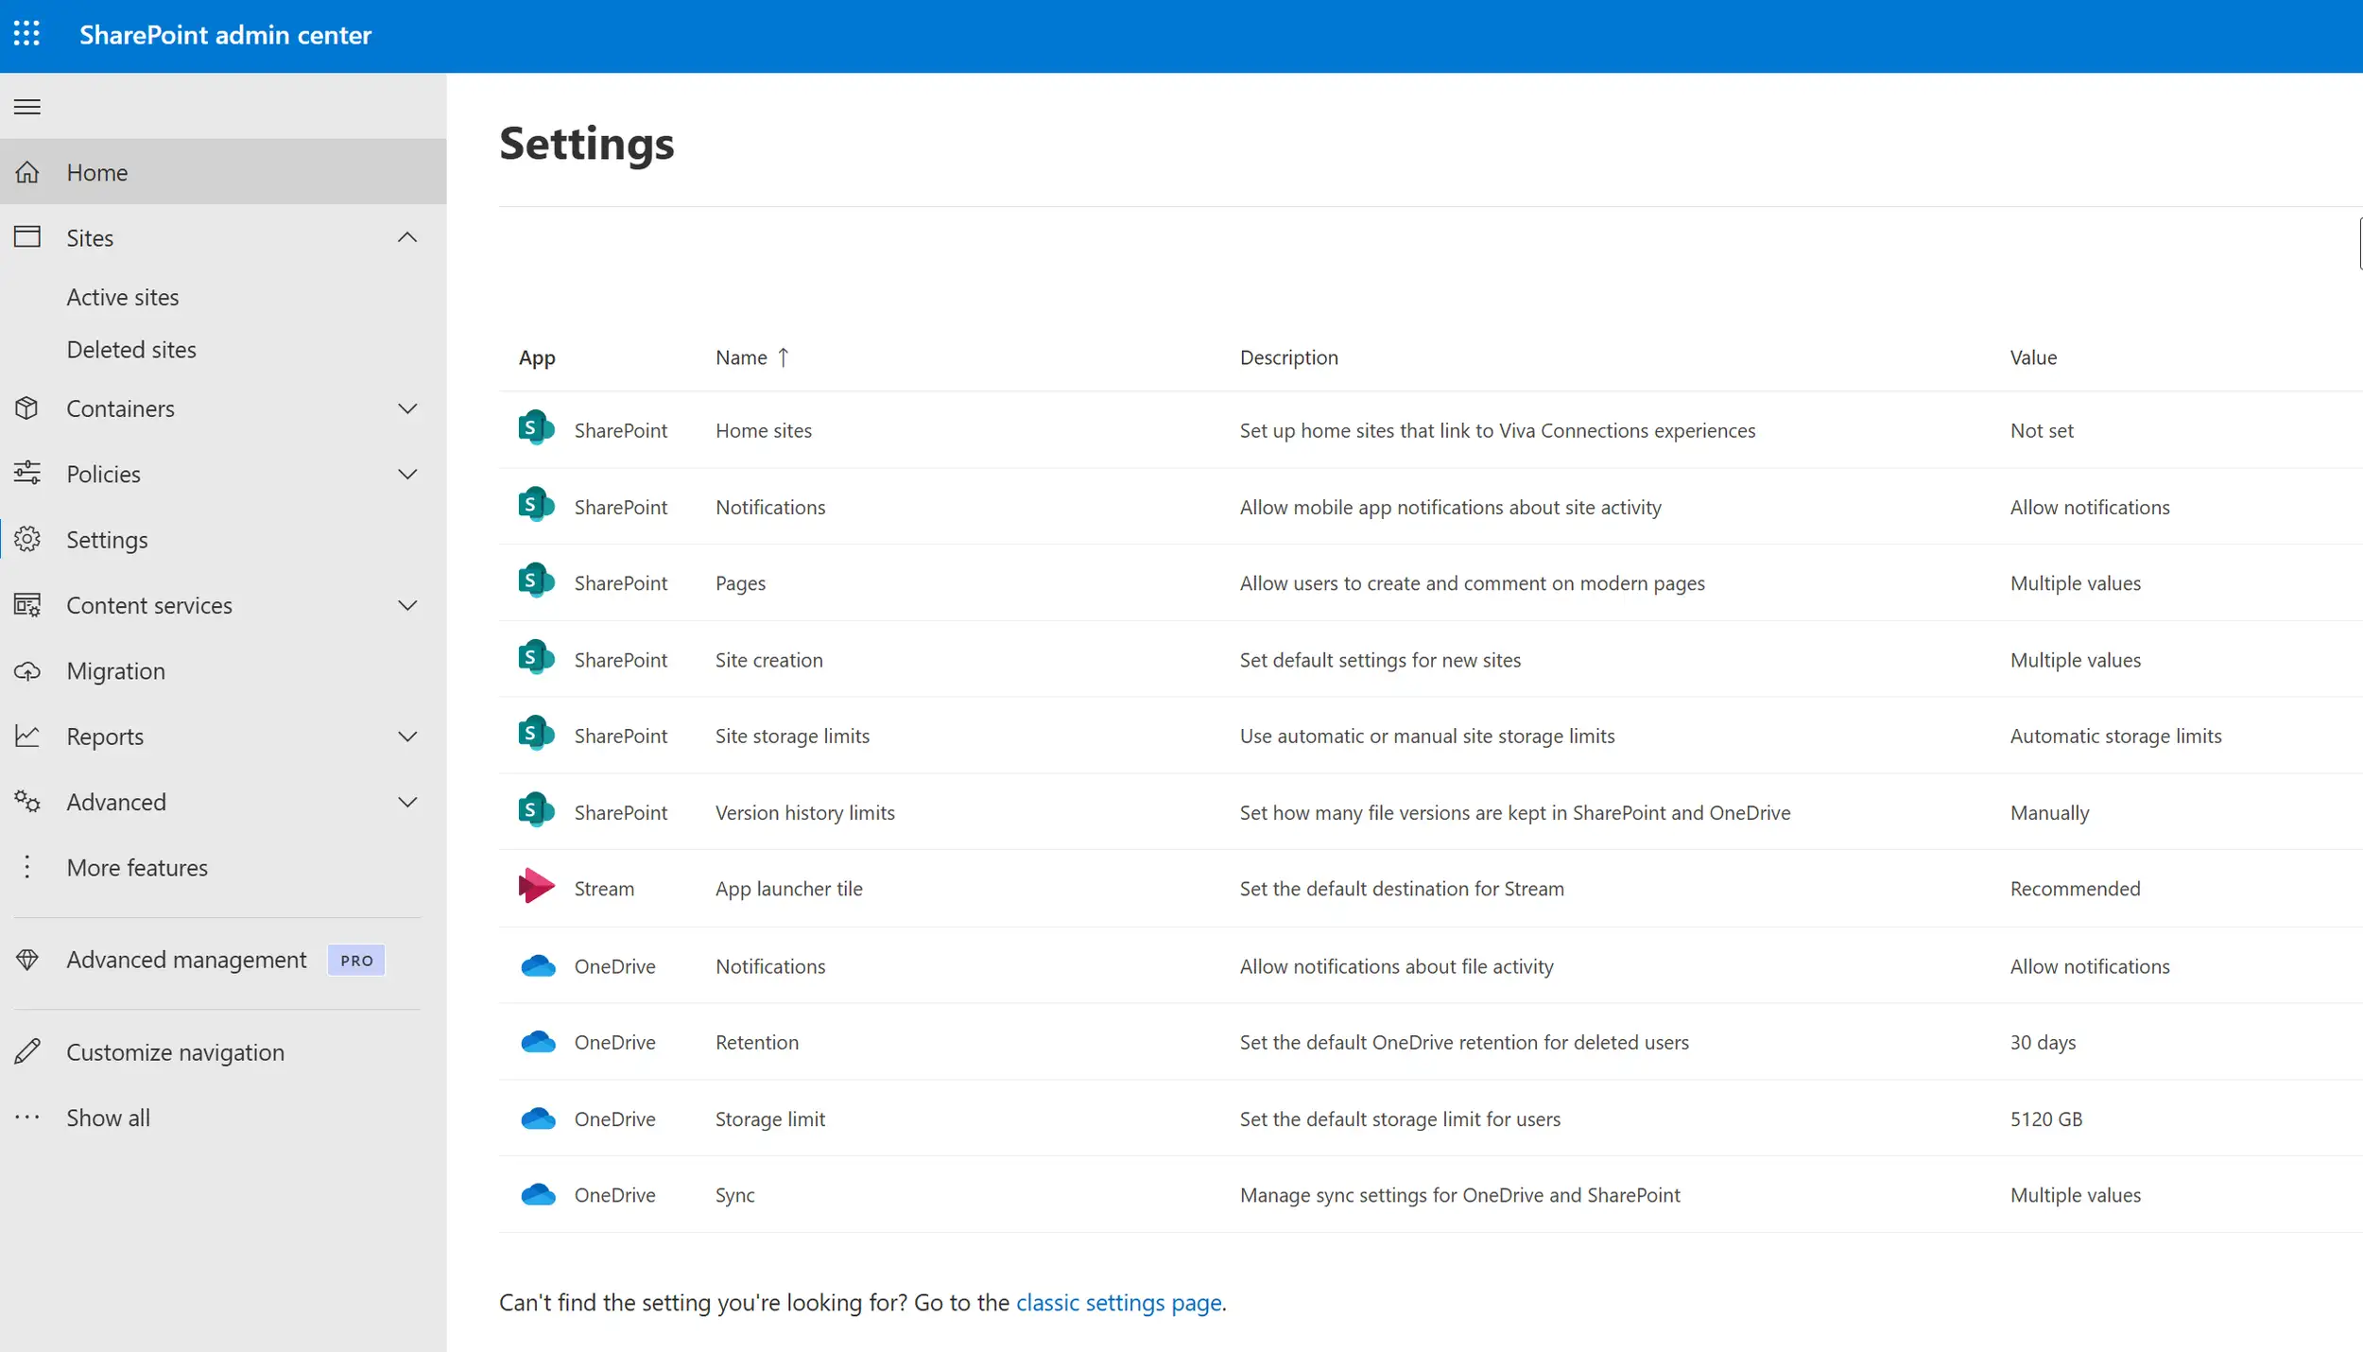Click the '30 days' value
The image size is (2363, 1352).
(x=2043, y=1042)
